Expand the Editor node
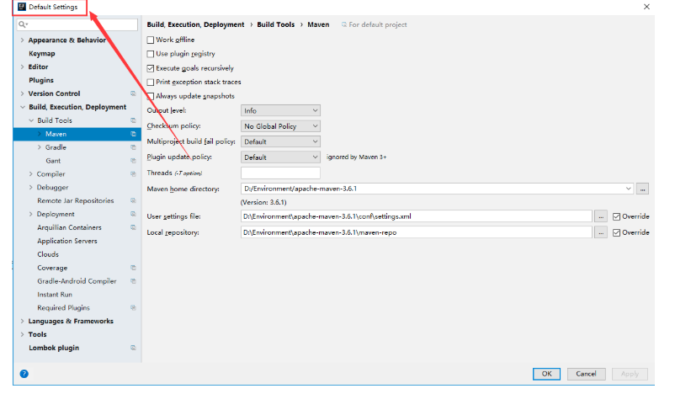Image resolution: width=691 pixels, height=394 pixels. coord(22,67)
